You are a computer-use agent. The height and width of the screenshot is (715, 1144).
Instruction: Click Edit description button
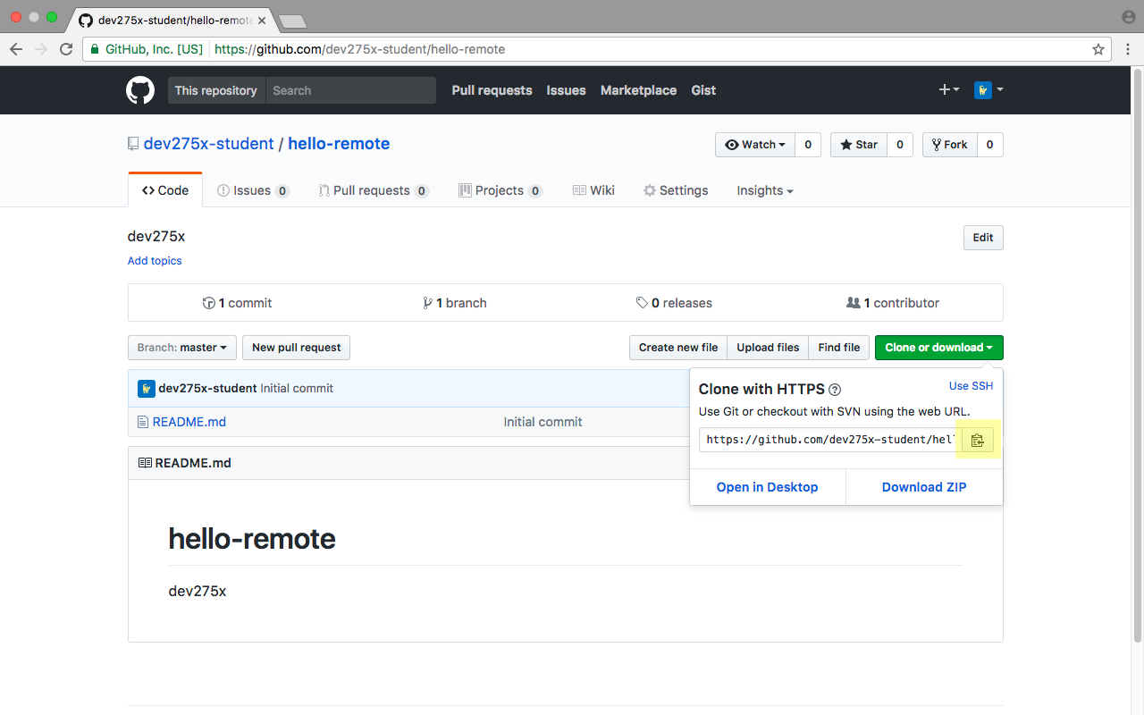click(983, 238)
